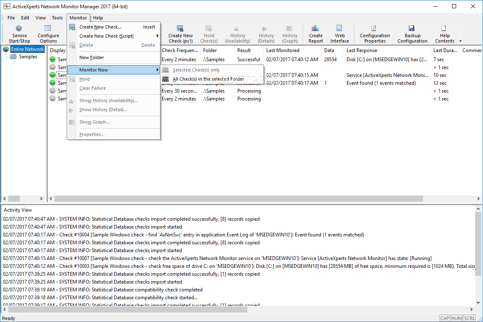Screen dimensions: 483x322
Task: Click 'compatibility check completed' log line
Action: click(x=103, y=290)
